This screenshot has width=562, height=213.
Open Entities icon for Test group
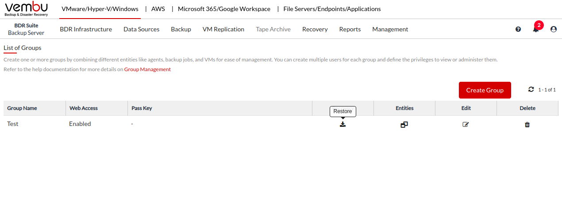point(404,125)
